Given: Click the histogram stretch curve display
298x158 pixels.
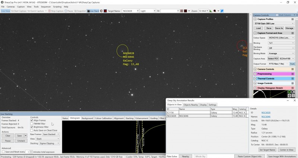Looking at the screenshot, I should pos(270,94).
